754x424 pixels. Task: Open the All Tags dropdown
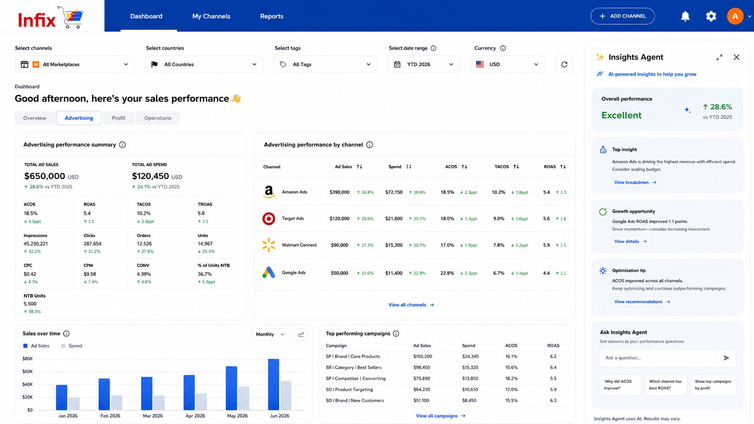click(x=325, y=64)
